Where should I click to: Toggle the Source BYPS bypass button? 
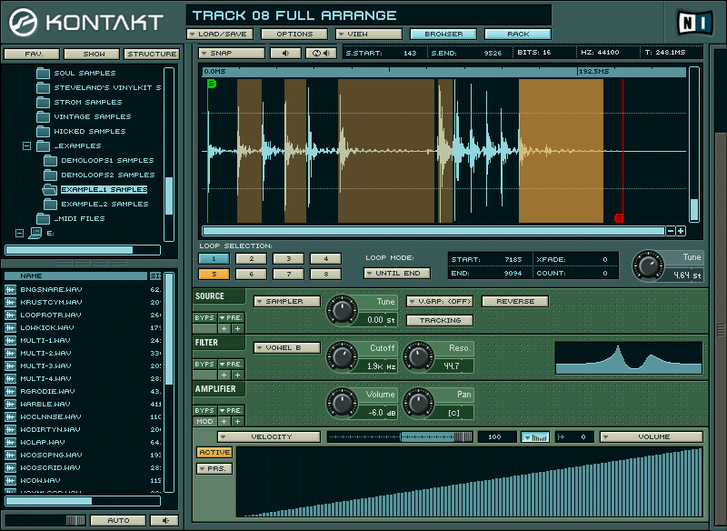[204, 317]
